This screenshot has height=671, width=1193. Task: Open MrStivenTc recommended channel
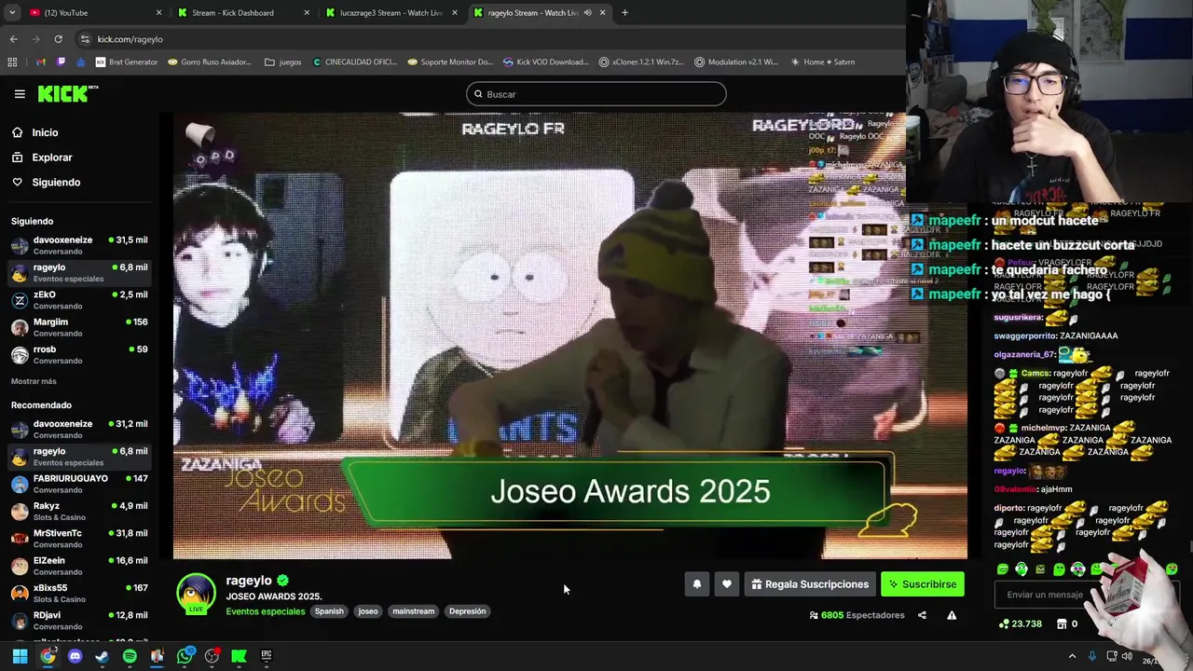click(79, 539)
